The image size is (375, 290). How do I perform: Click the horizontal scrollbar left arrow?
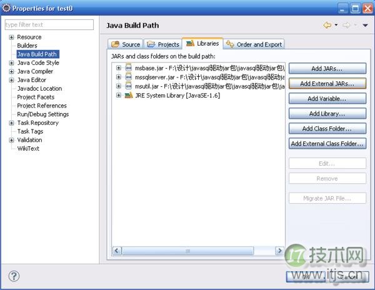(117, 251)
